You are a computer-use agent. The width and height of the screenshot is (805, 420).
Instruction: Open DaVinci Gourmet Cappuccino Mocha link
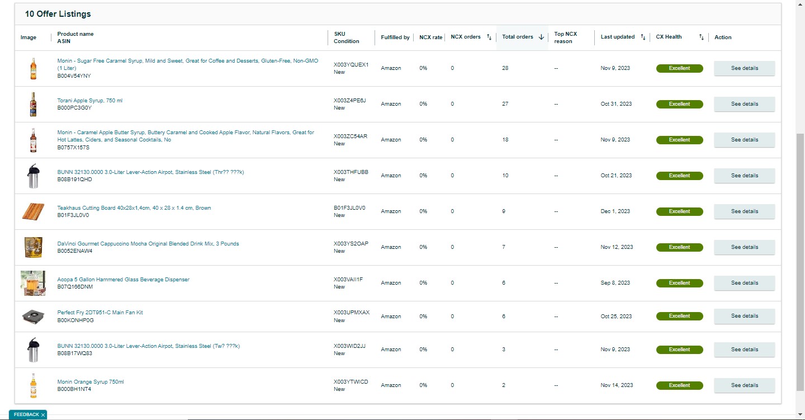148,244
